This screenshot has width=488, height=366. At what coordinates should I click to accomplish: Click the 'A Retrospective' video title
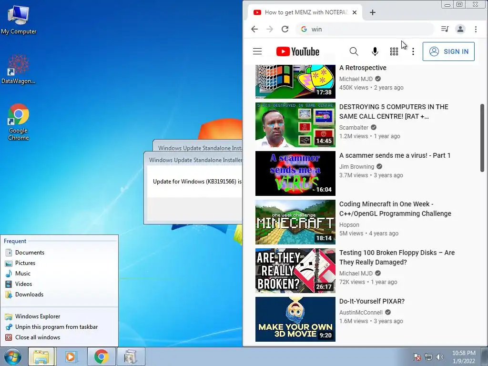pyautogui.click(x=363, y=68)
